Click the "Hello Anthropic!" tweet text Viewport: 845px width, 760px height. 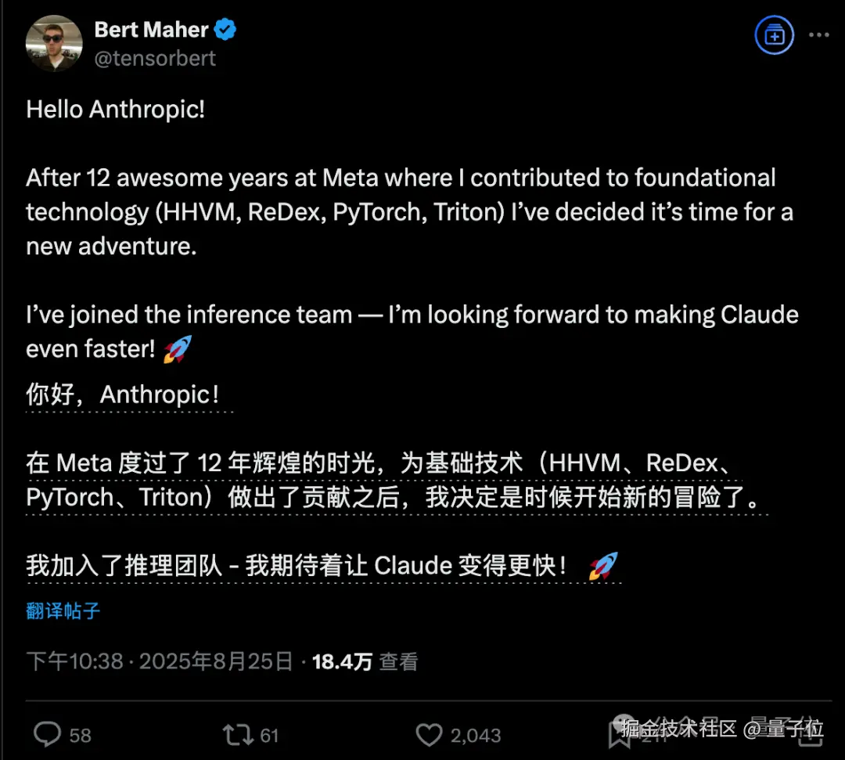[x=116, y=109]
